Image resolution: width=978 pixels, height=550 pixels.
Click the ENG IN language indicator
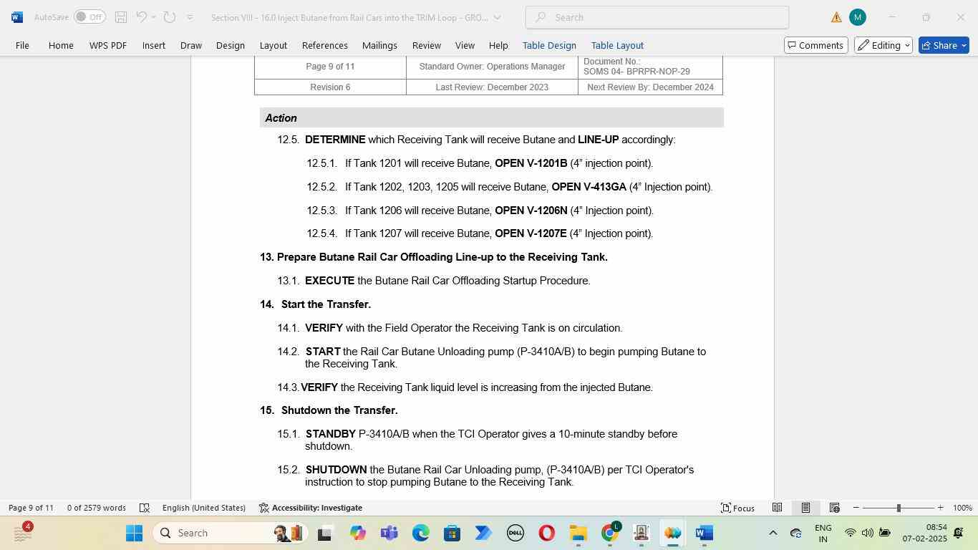pos(823,533)
